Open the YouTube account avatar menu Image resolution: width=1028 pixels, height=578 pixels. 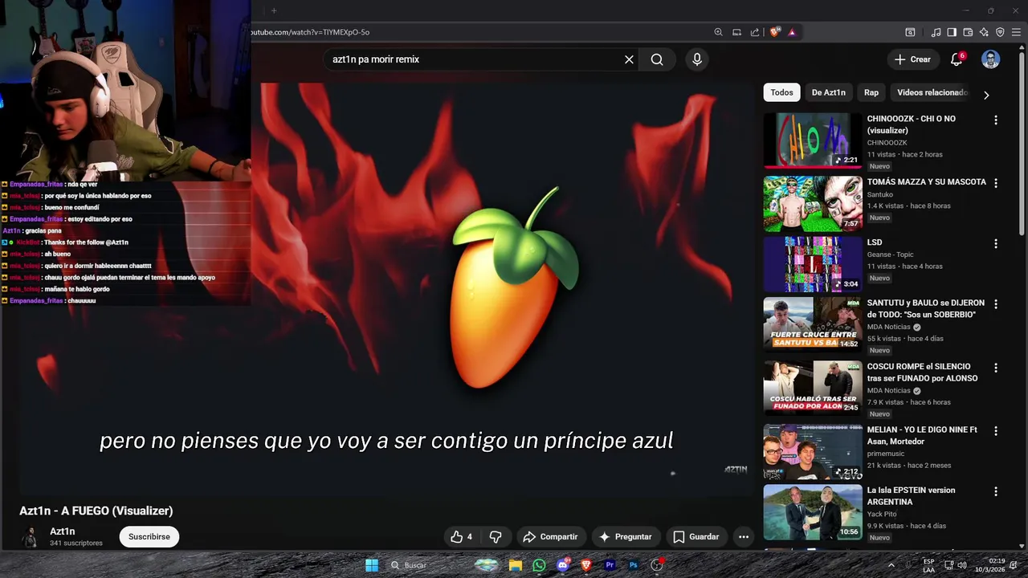(x=991, y=59)
